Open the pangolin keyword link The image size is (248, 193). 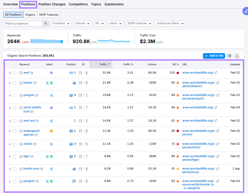(x=29, y=181)
